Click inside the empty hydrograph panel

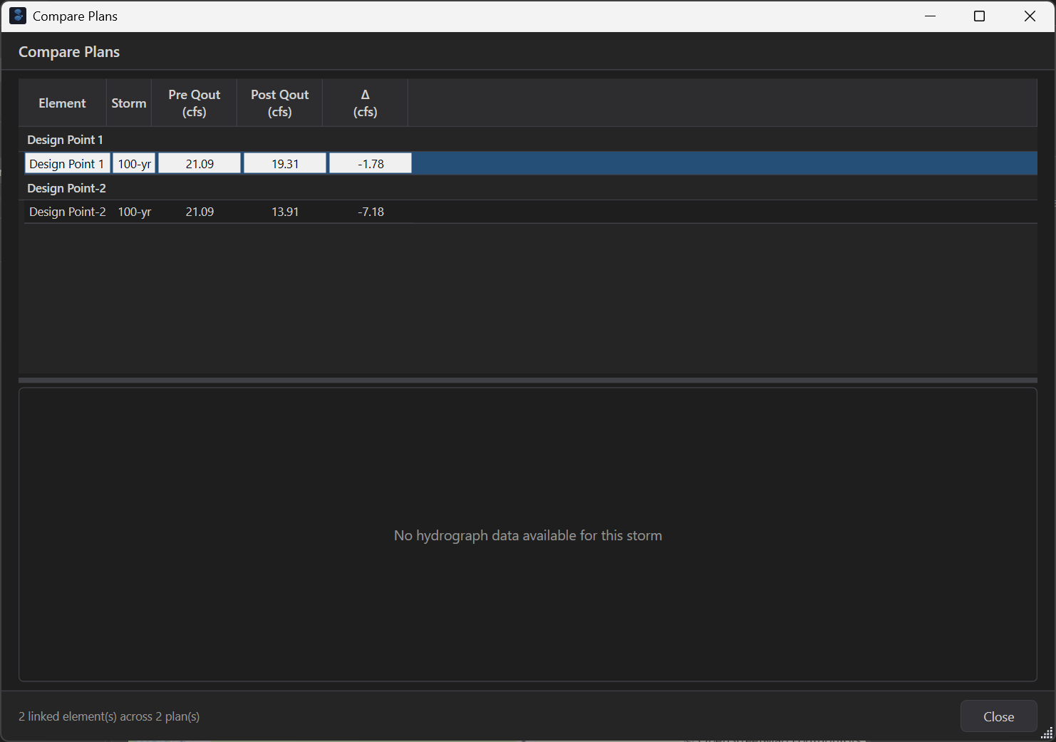[527, 535]
